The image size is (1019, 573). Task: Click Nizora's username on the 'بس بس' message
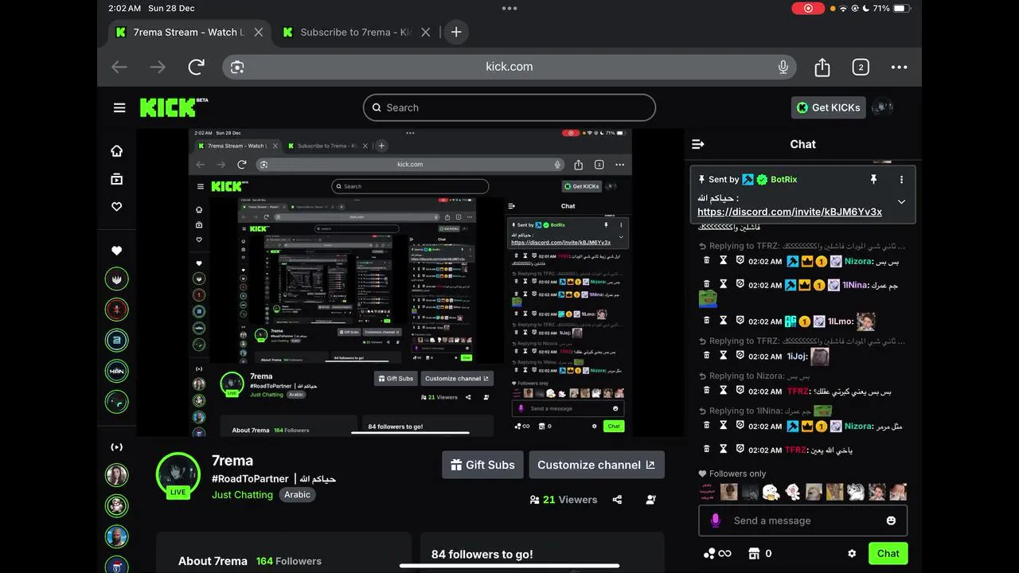tap(857, 261)
